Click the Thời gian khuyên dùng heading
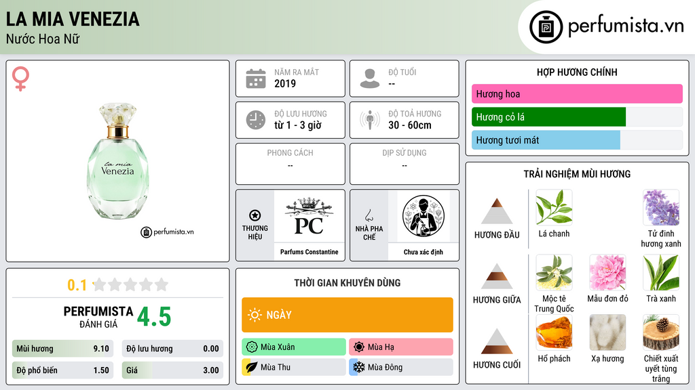Image resolution: width=695 pixels, height=390 pixels. point(347,283)
